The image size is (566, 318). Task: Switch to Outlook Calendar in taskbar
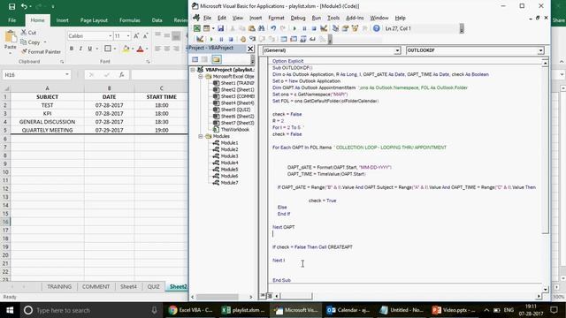[348, 310]
